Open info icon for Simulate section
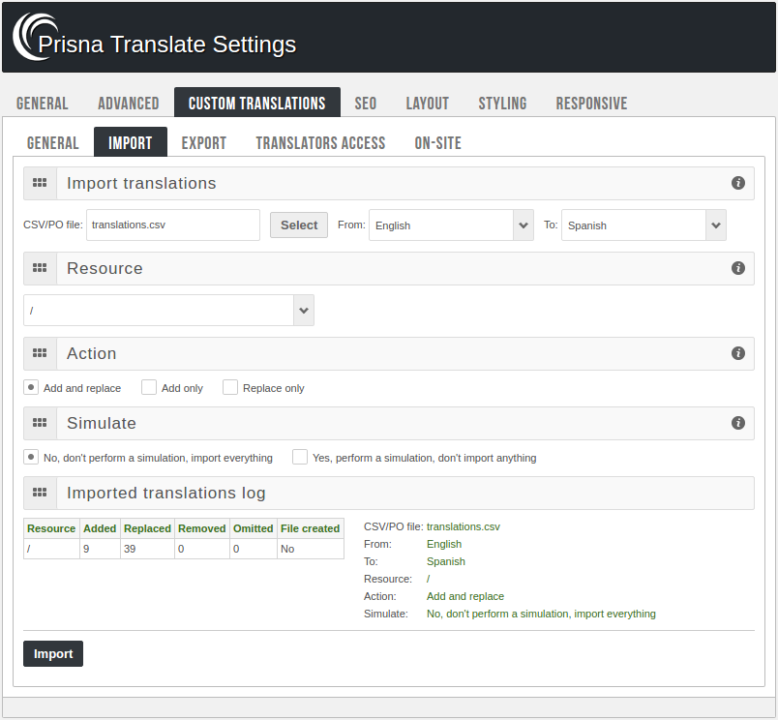778x720 pixels. coord(737,423)
